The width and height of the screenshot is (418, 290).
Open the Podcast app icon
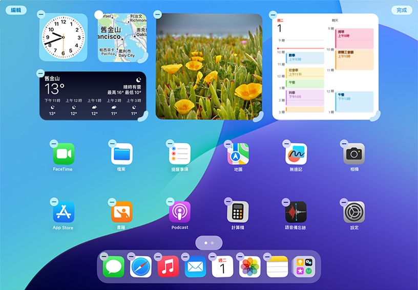tap(180, 212)
